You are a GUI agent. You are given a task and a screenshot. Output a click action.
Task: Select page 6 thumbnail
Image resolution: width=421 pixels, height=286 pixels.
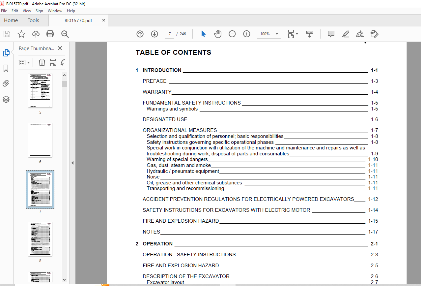(40, 140)
